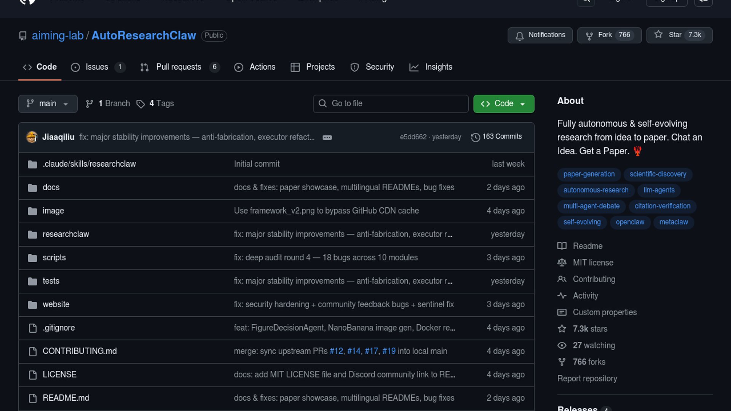Select the paper-generation topic tag
The image size is (731, 411).
point(589,174)
